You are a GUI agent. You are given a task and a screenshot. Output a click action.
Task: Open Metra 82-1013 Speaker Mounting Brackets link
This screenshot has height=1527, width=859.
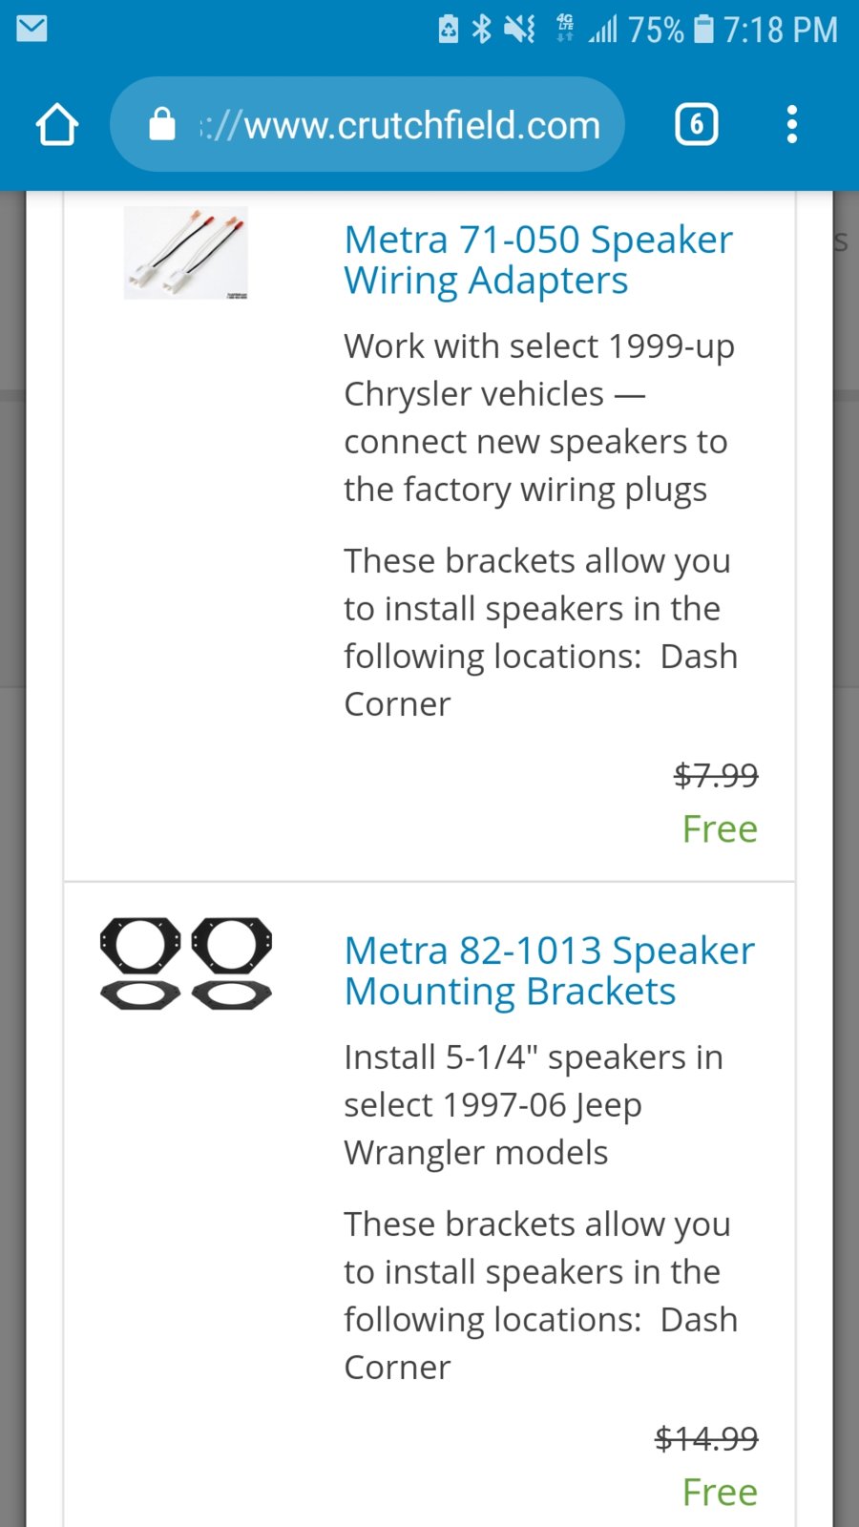click(549, 971)
